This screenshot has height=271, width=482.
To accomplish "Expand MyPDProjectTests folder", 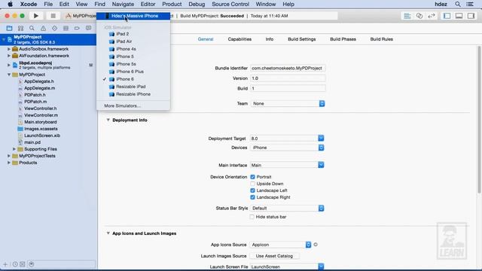I will coord(9,156).
